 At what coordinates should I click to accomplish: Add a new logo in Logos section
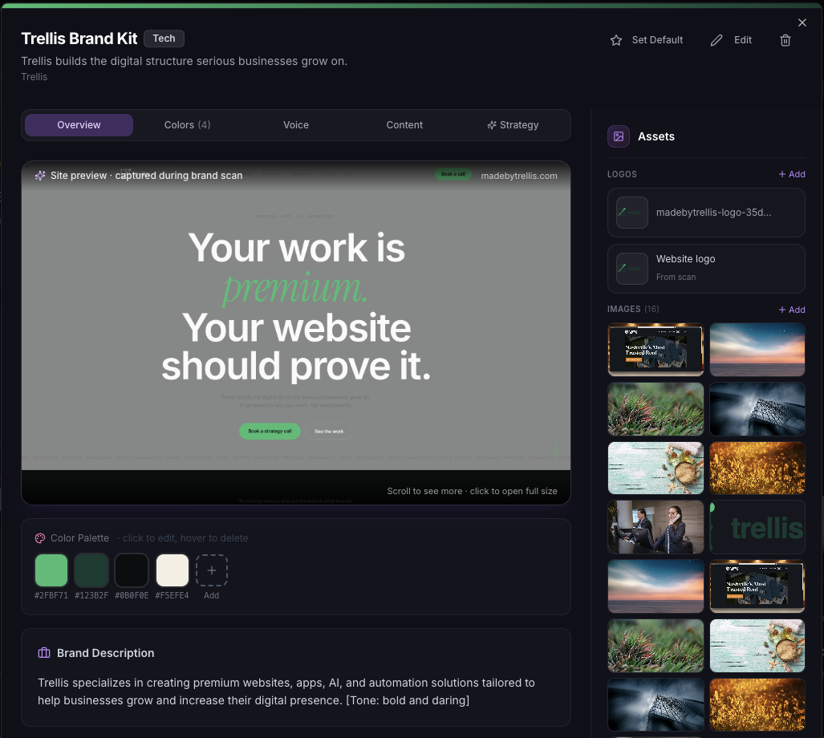(x=791, y=174)
